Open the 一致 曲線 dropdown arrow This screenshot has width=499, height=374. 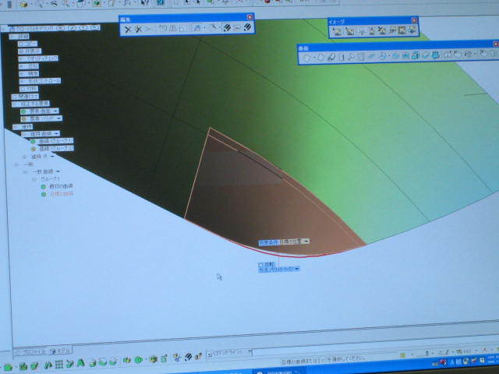tap(58, 171)
